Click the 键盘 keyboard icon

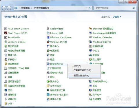48,59
